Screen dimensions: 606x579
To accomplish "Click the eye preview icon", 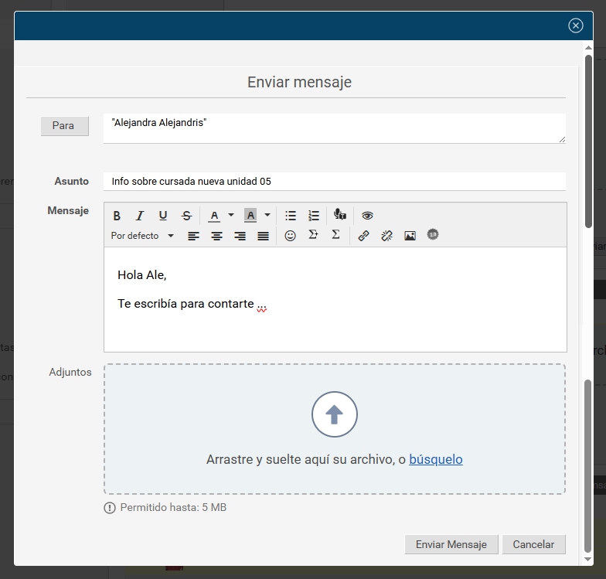I will pos(367,216).
